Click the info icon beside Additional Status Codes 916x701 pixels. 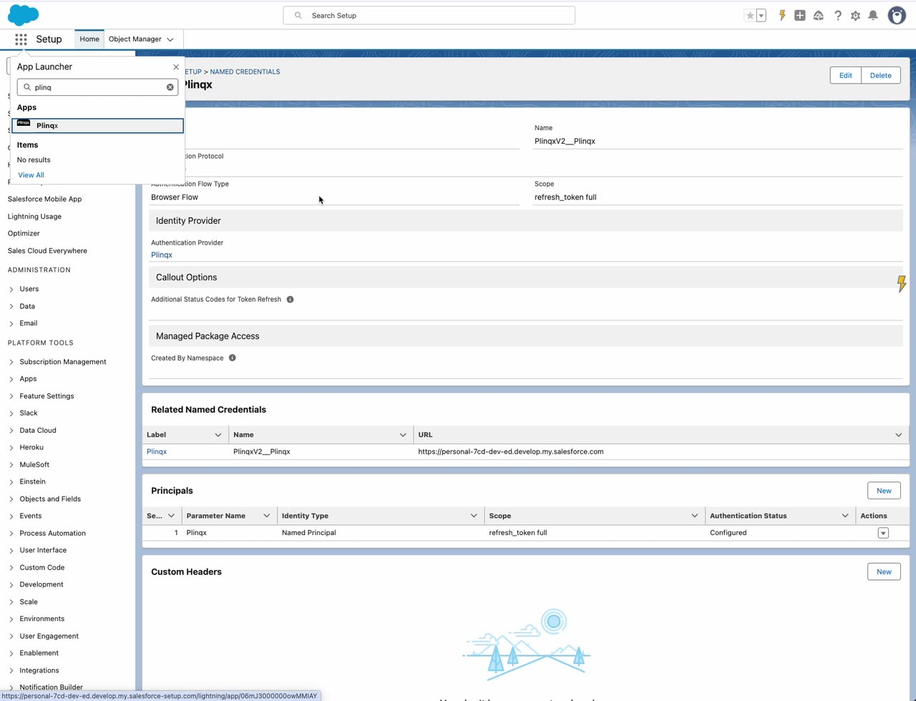point(290,300)
